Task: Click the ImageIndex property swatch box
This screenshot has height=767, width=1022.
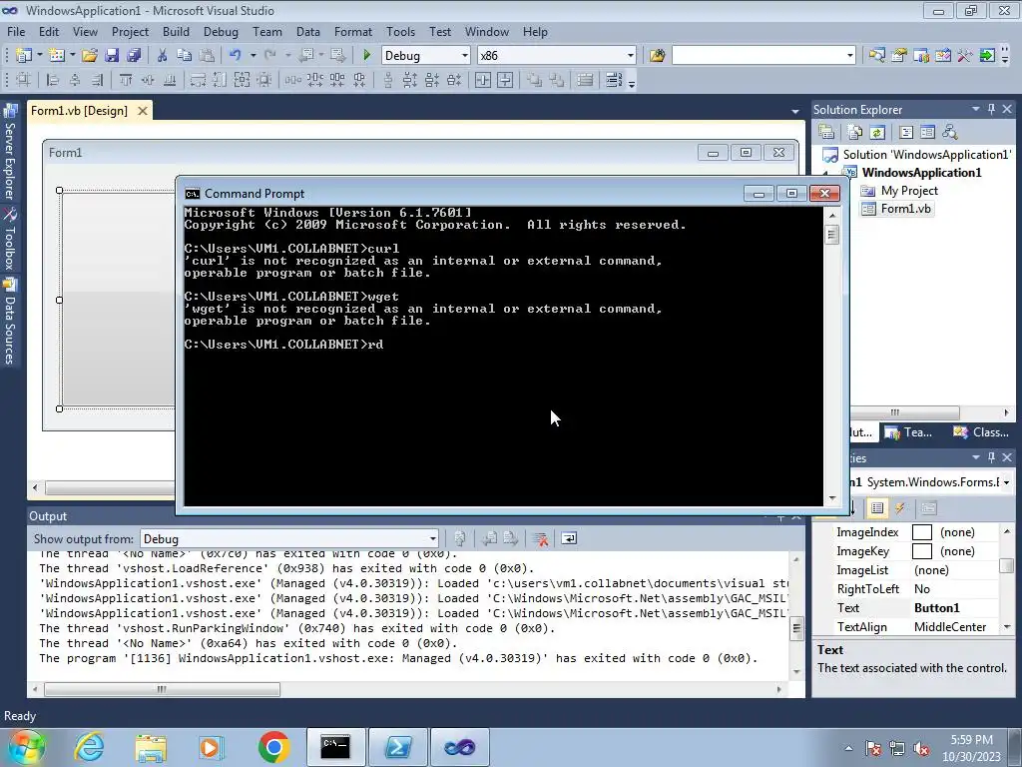Action: click(x=921, y=532)
